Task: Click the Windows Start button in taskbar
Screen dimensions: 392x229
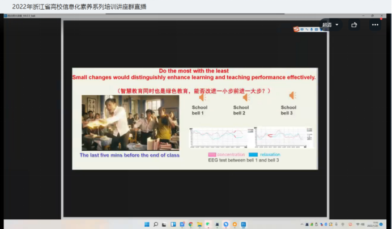Action: 146,224
